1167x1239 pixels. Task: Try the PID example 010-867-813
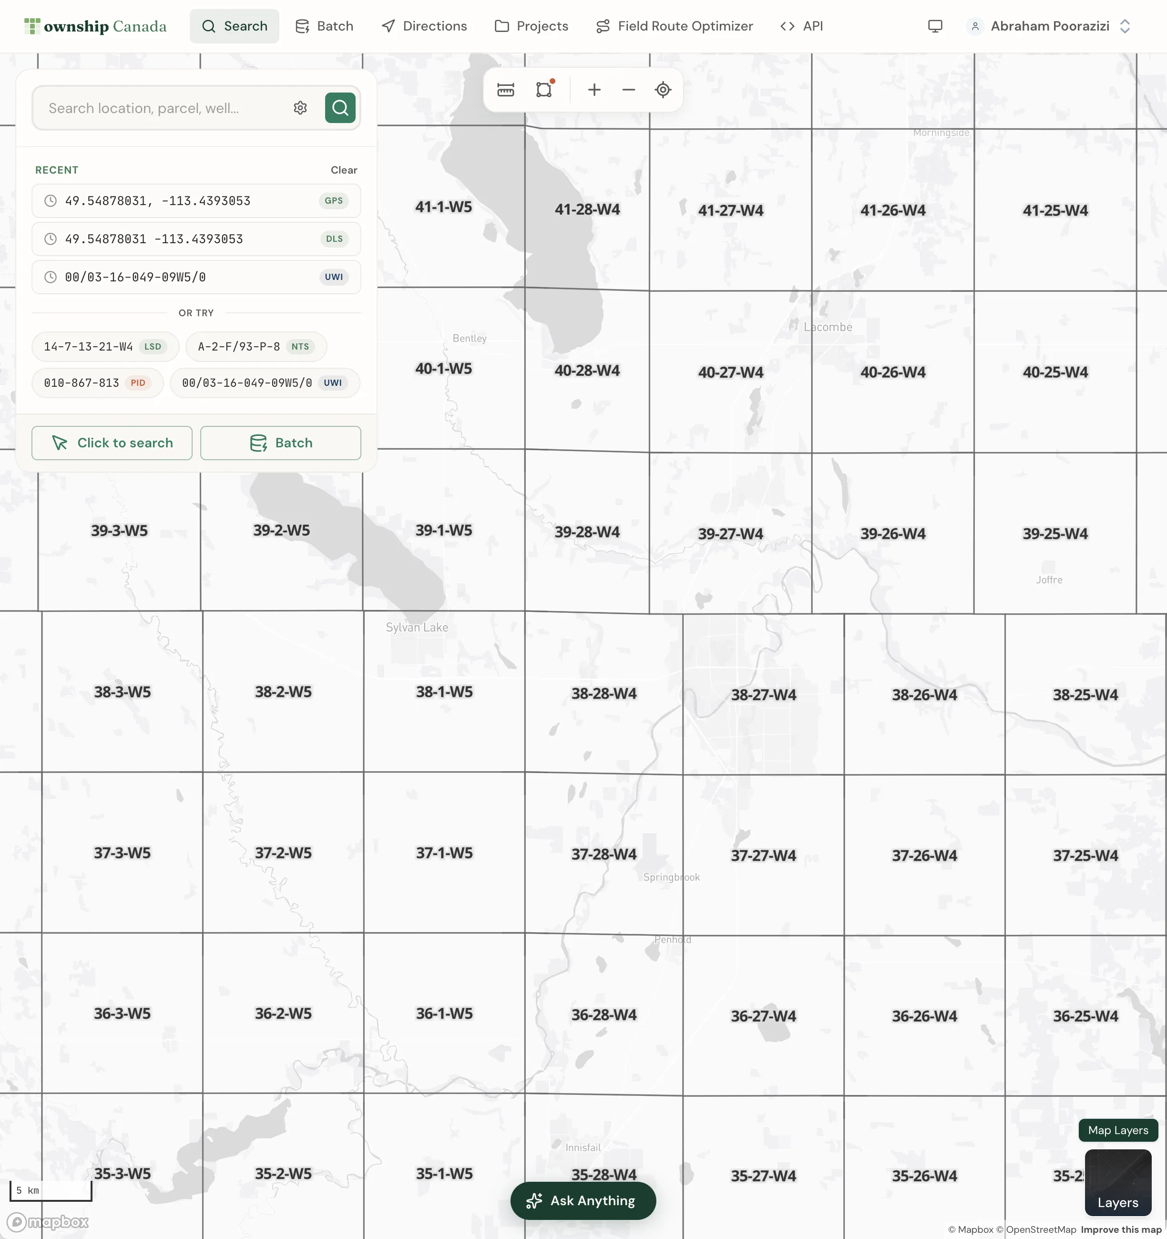click(97, 382)
